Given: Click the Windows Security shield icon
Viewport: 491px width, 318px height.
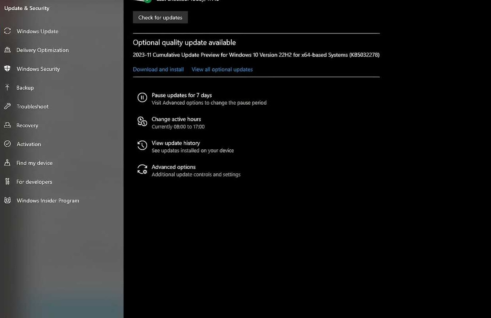Looking at the screenshot, I should tap(7, 69).
